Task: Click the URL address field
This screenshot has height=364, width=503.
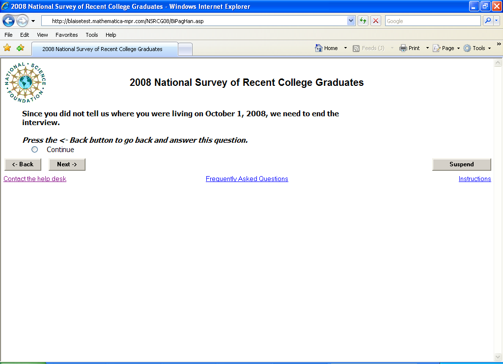Action: click(x=195, y=21)
